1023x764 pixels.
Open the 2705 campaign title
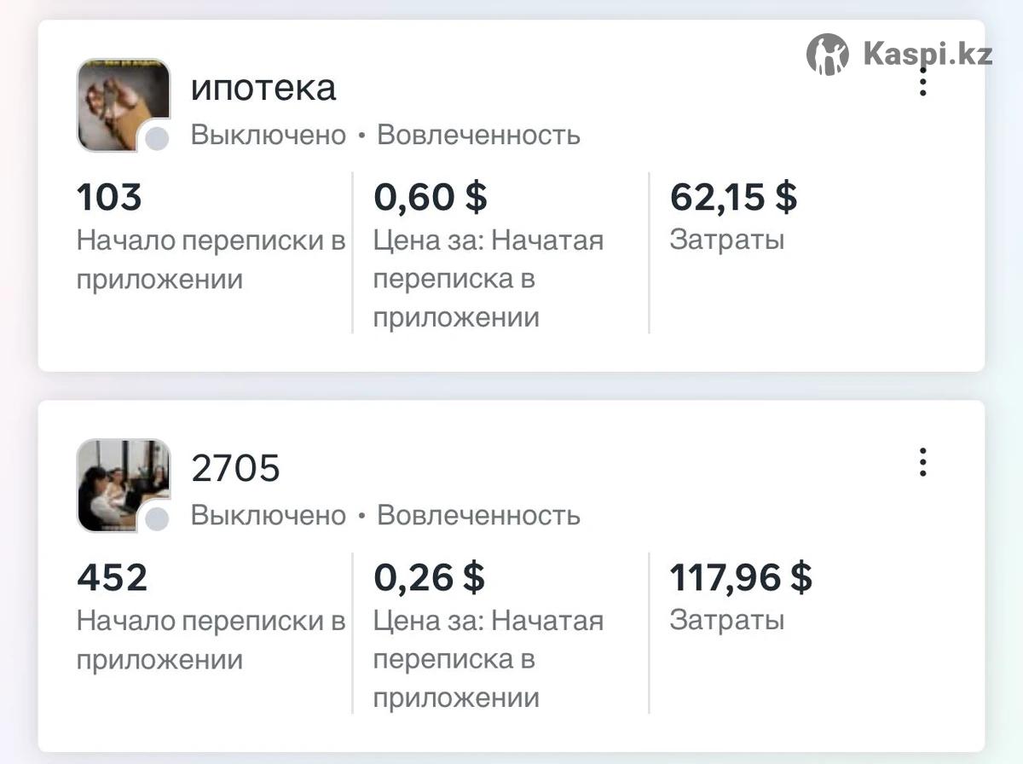point(235,468)
